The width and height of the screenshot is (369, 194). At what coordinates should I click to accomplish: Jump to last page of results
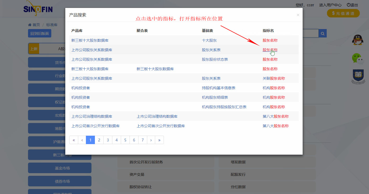click(159, 140)
